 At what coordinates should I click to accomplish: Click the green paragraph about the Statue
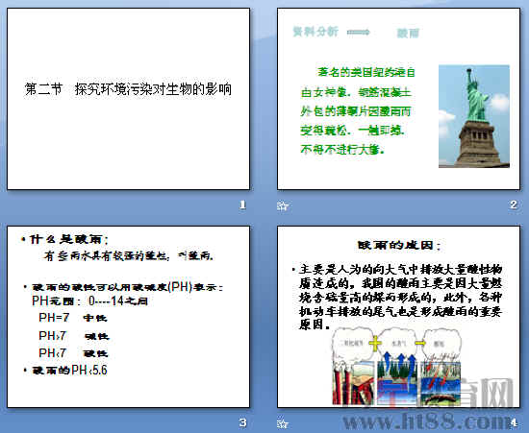(358, 110)
